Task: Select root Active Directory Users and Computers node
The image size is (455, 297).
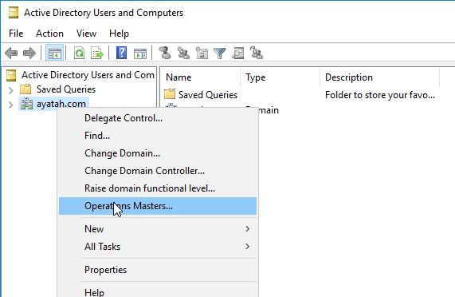Action: pyautogui.click(x=88, y=75)
